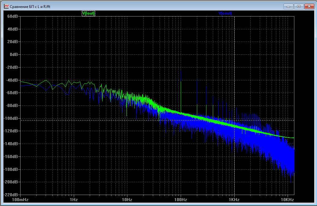
Task: Click the window title 'Сравнение БП с L и R.fft'
Action: pyautogui.click(x=30, y=6)
